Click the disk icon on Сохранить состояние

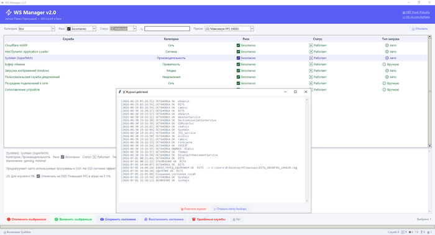(102, 219)
